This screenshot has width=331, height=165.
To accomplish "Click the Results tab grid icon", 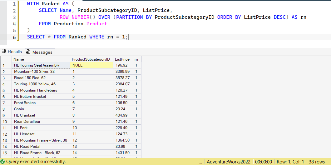I will pyautogui.click(x=3, y=51).
